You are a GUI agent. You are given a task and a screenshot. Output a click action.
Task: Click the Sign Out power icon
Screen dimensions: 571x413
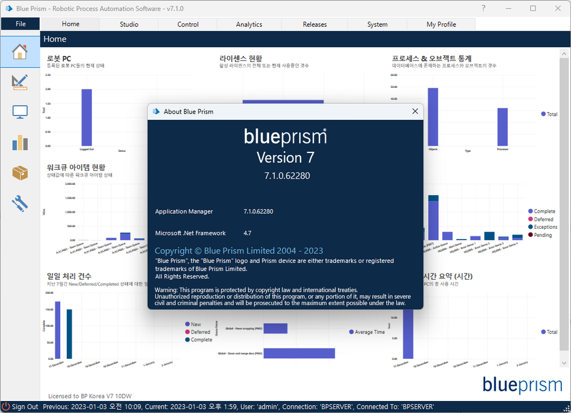point(6,407)
